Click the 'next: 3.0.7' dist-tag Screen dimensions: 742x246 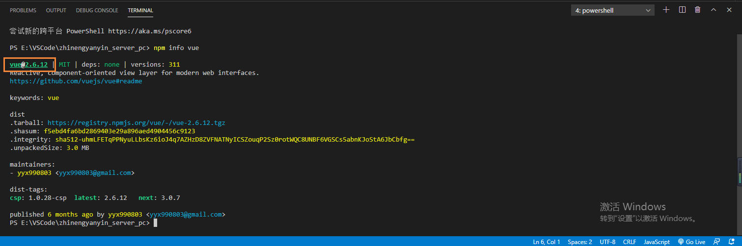pyautogui.click(x=159, y=197)
